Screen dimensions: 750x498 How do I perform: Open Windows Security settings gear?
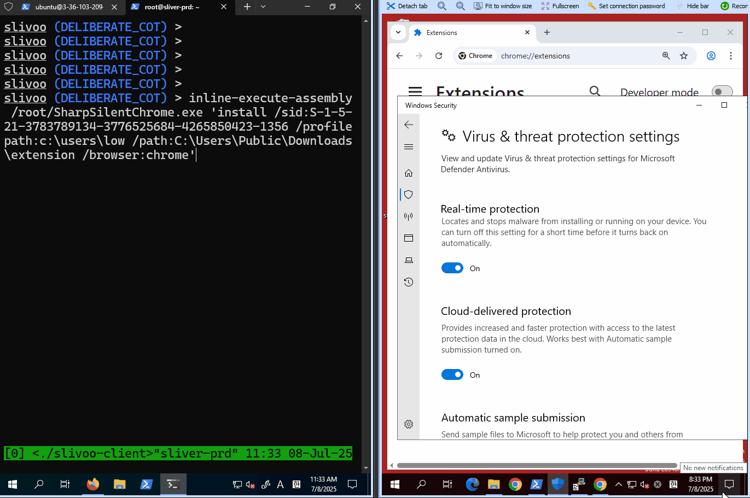pyautogui.click(x=409, y=424)
